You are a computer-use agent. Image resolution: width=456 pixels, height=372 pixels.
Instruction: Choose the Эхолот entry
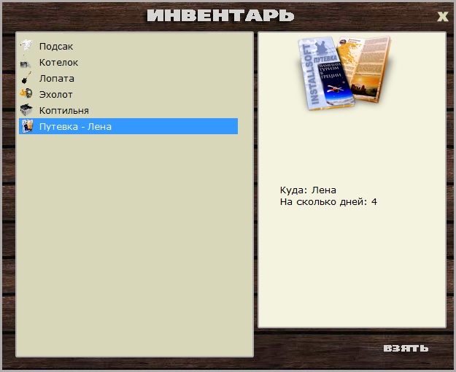click(128, 94)
